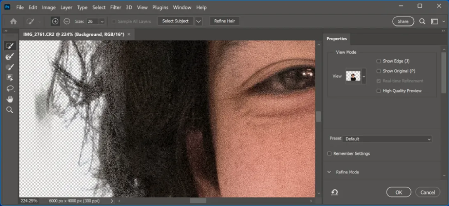
Task: Expand the Refine Mode section
Action: tap(329, 172)
